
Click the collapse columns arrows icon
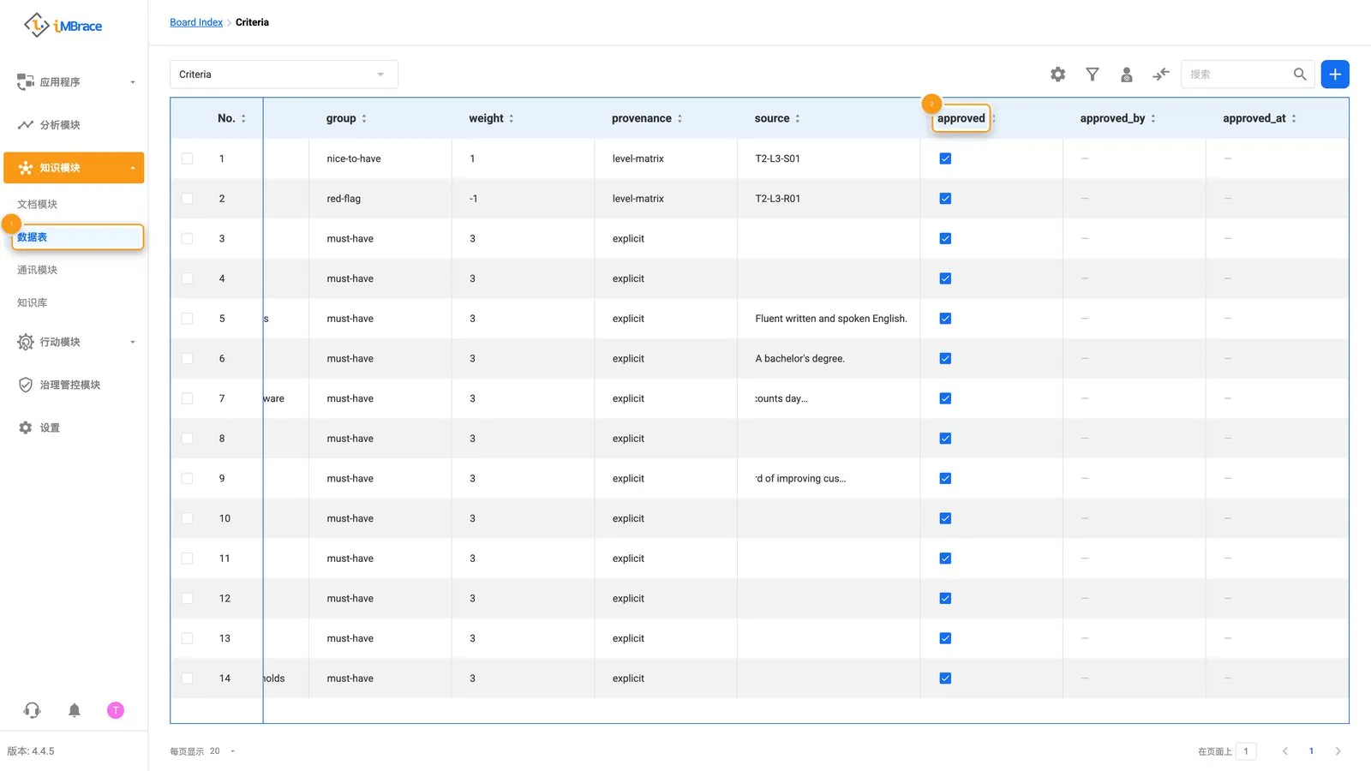1161,75
